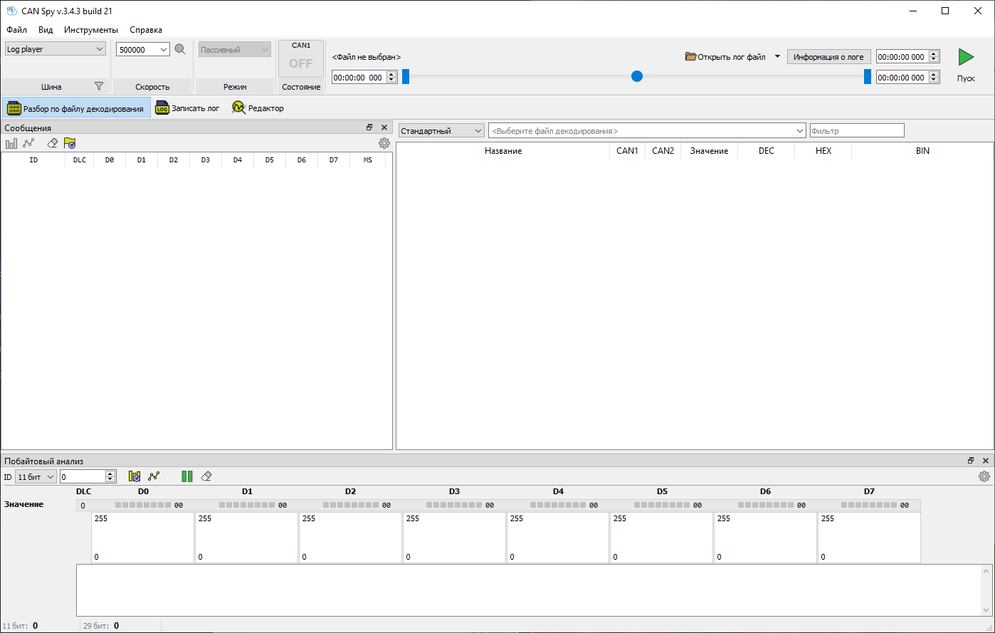Open the Редактор tool
This screenshot has width=995, height=633.
coord(258,108)
